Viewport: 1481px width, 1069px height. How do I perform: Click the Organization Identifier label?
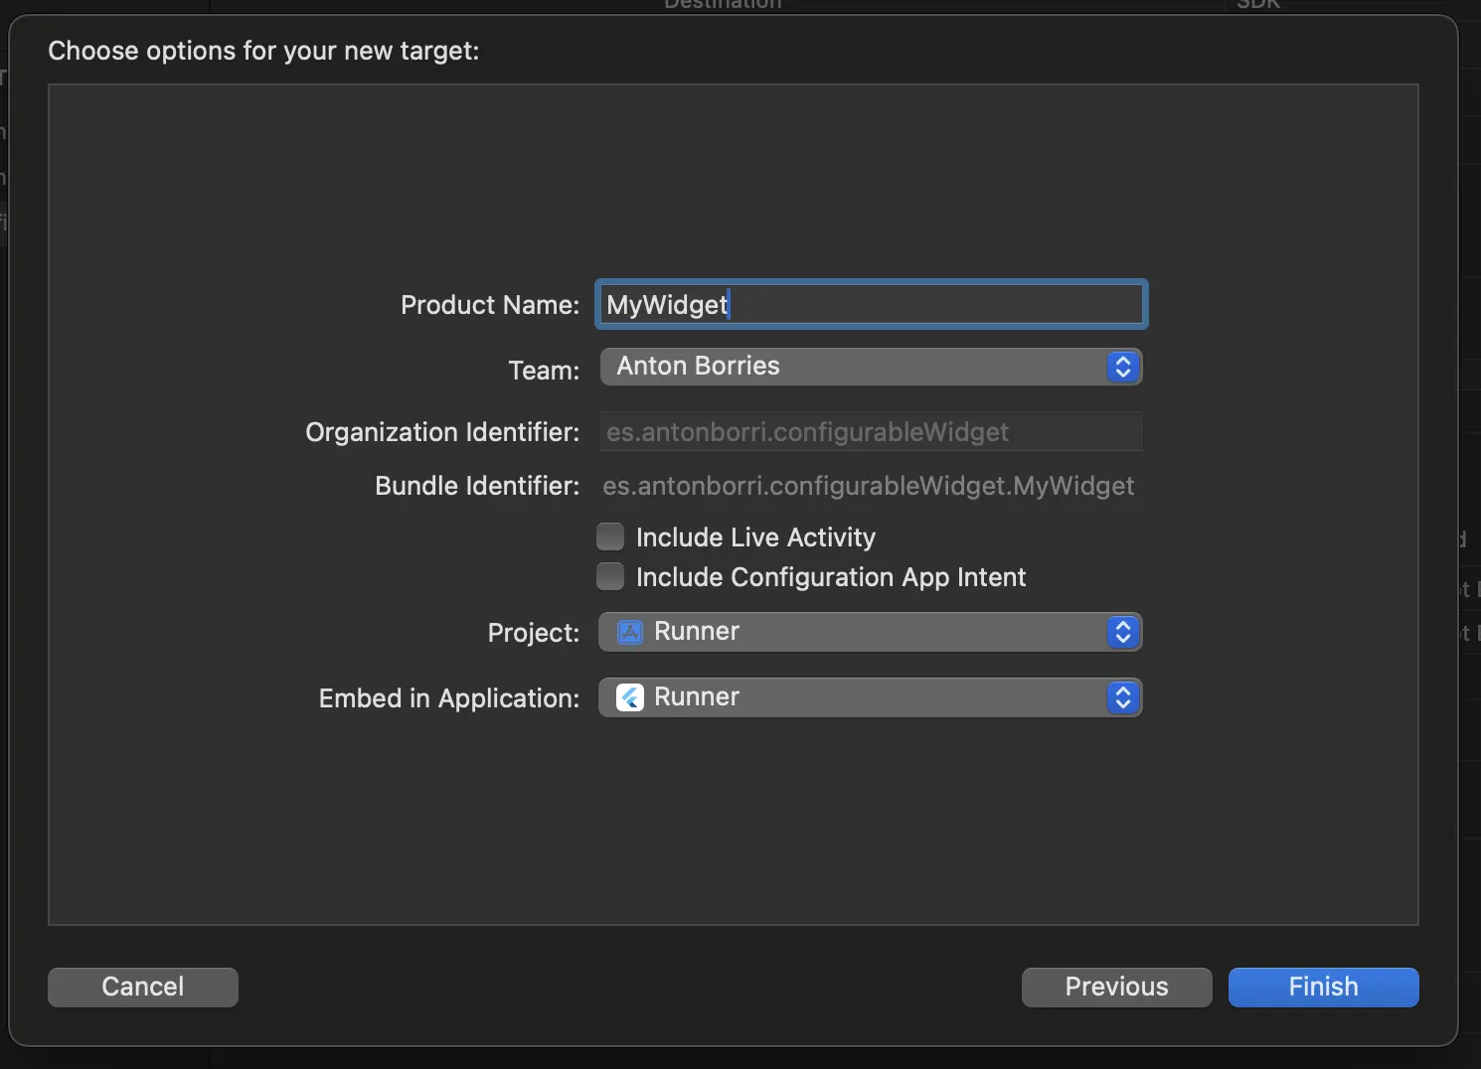(x=442, y=432)
